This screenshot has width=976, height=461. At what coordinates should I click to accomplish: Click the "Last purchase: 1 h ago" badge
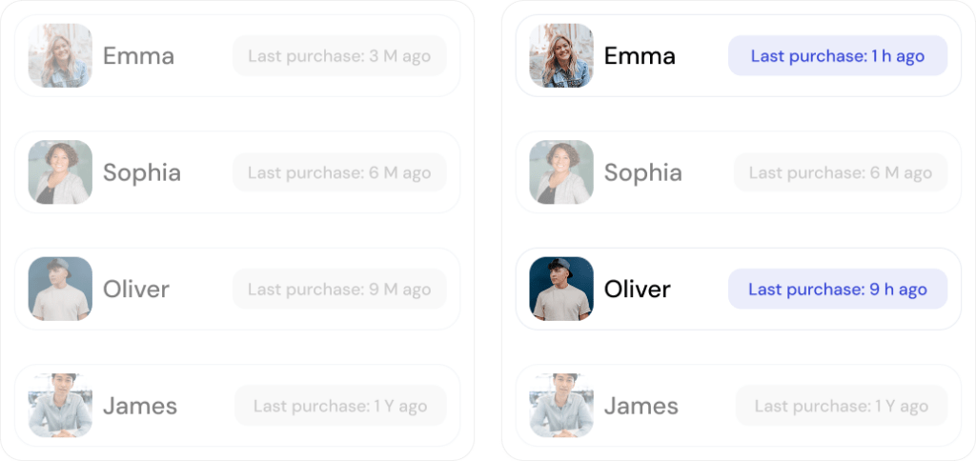point(837,56)
